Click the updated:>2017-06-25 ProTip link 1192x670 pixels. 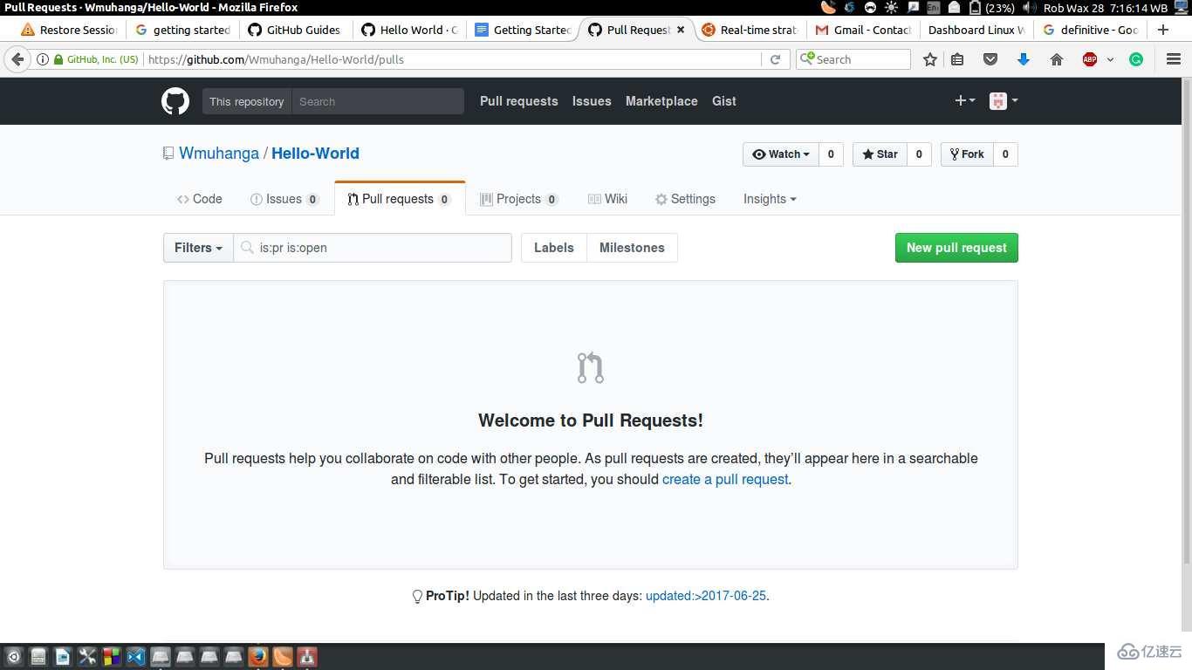tap(705, 596)
